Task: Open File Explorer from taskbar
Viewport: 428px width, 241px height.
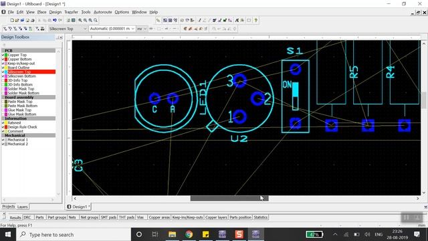Action: [x=173, y=234]
